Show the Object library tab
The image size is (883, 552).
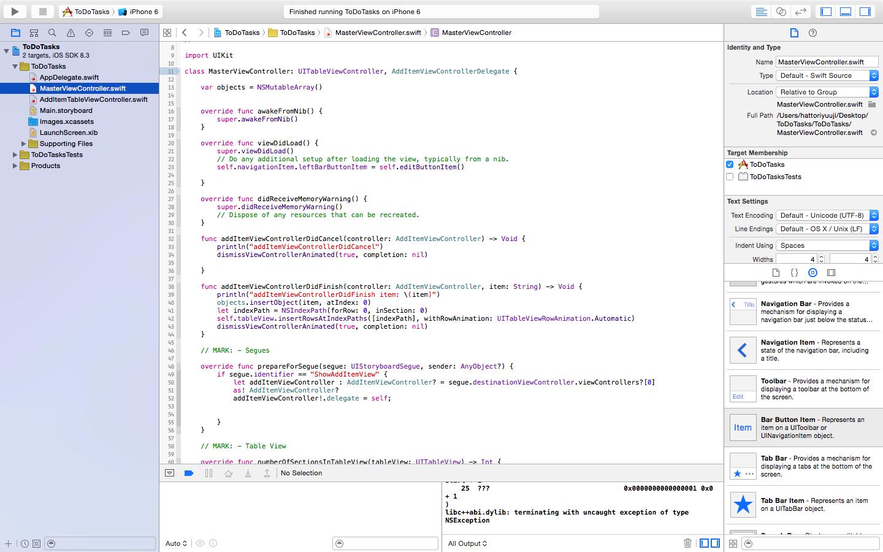pyautogui.click(x=812, y=272)
